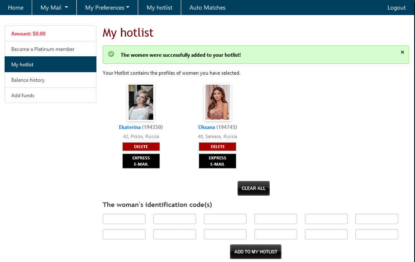
Task: Focus the last field in first code row
Action: click(377, 219)
